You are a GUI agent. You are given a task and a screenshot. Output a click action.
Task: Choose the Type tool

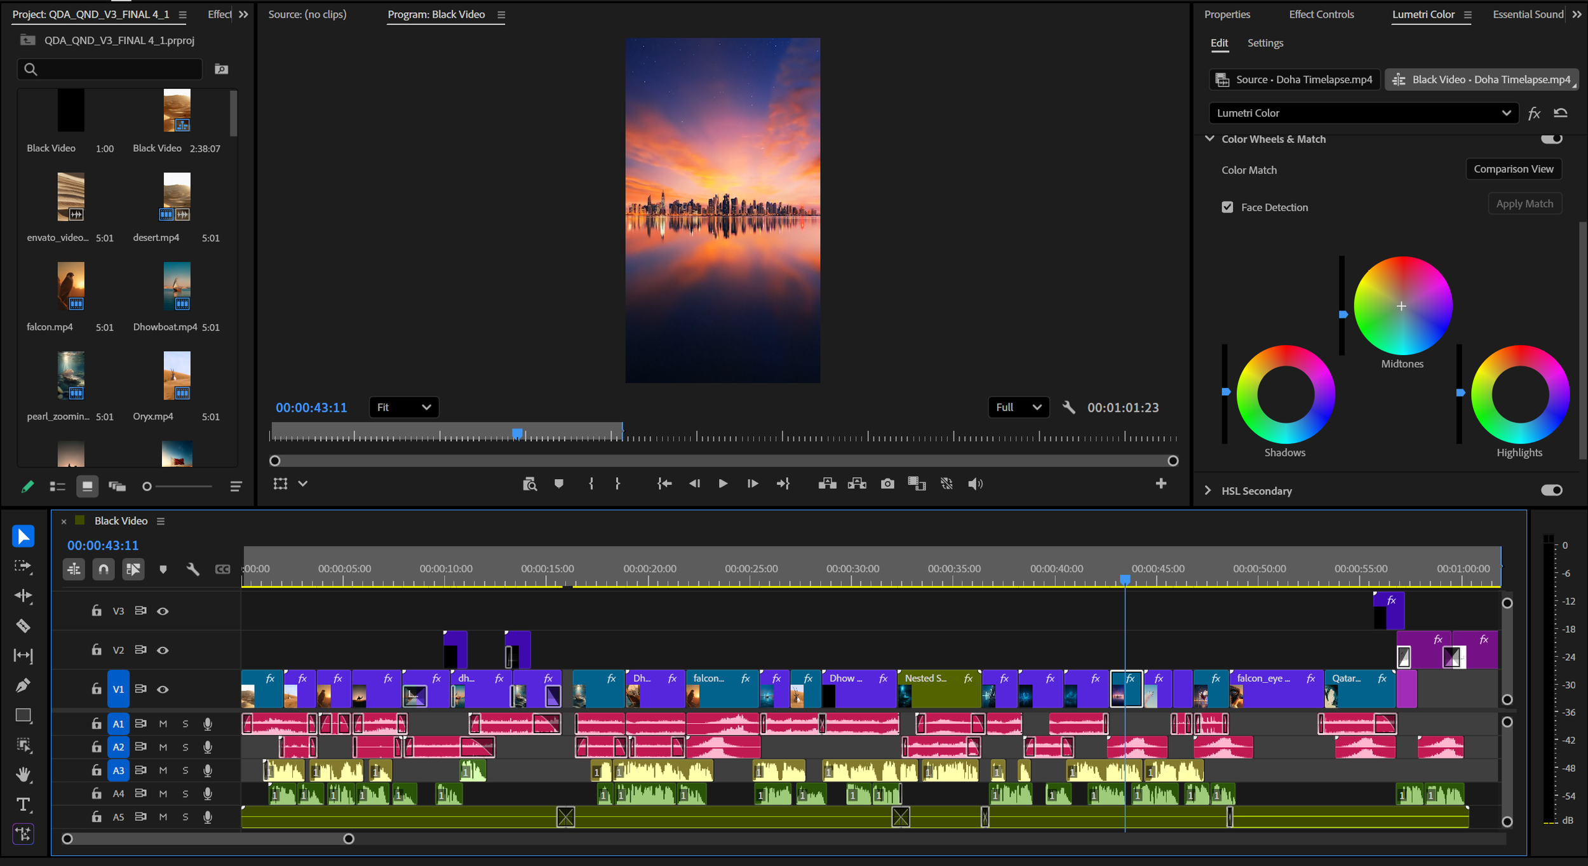click(x=23, y=805)
